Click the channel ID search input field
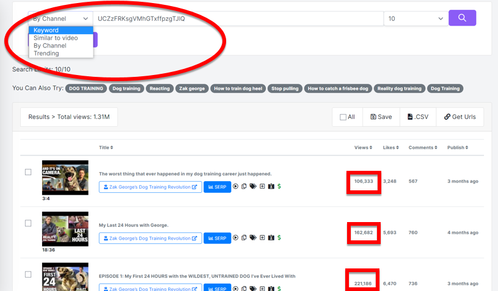 point(238,19)
